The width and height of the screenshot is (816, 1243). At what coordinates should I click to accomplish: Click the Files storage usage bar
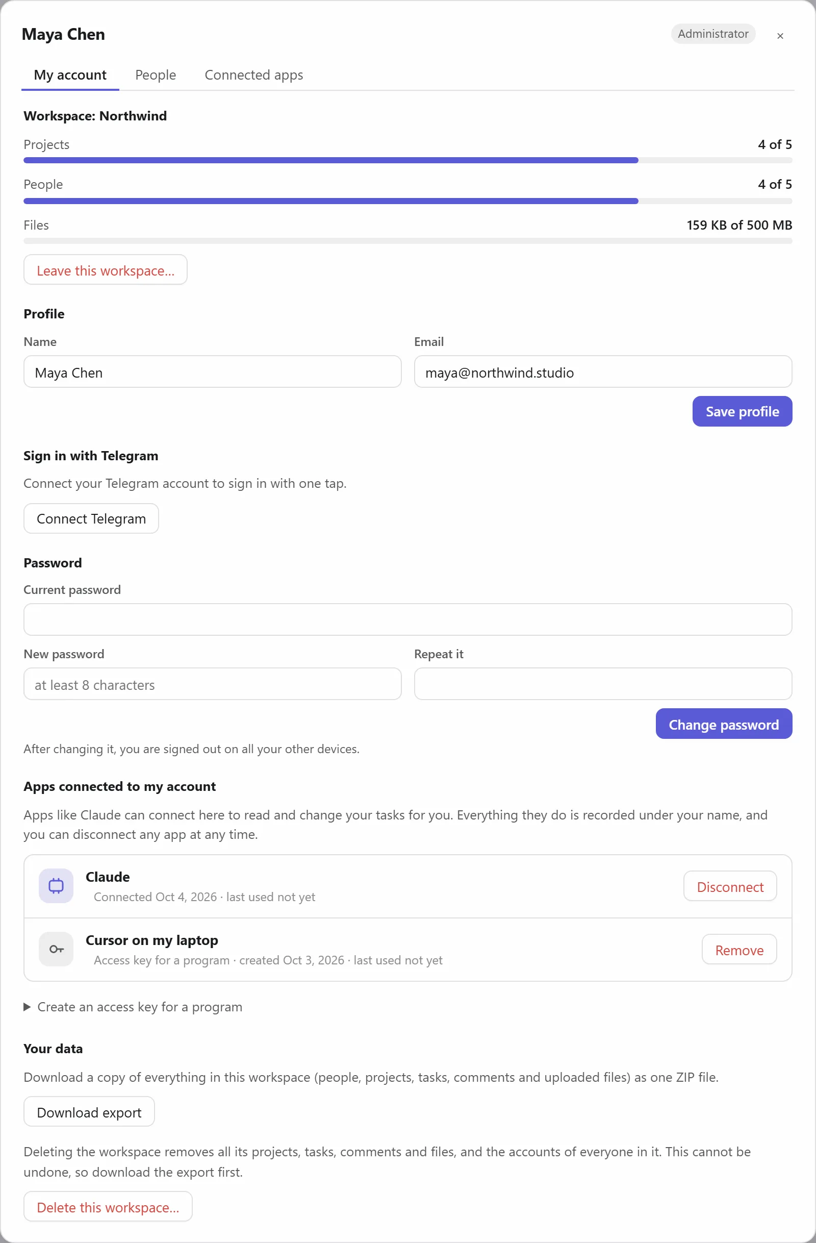[407, 241]
